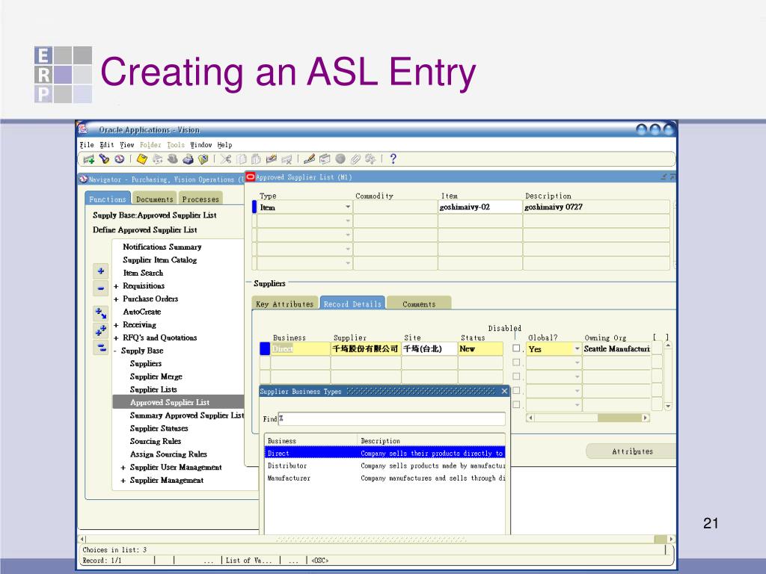Click the New record toolbar icon

tap(89, 159)
